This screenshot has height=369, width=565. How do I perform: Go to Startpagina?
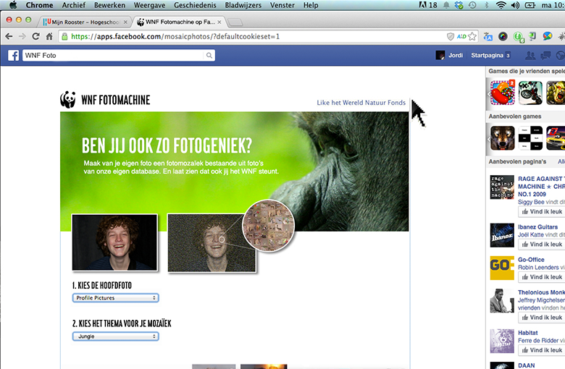[487, 56]
